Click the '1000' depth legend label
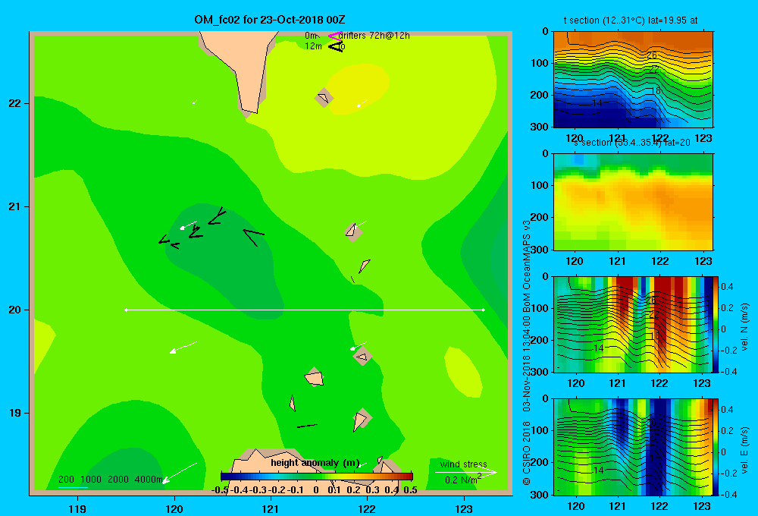The image size is (758, 516). 91,480
